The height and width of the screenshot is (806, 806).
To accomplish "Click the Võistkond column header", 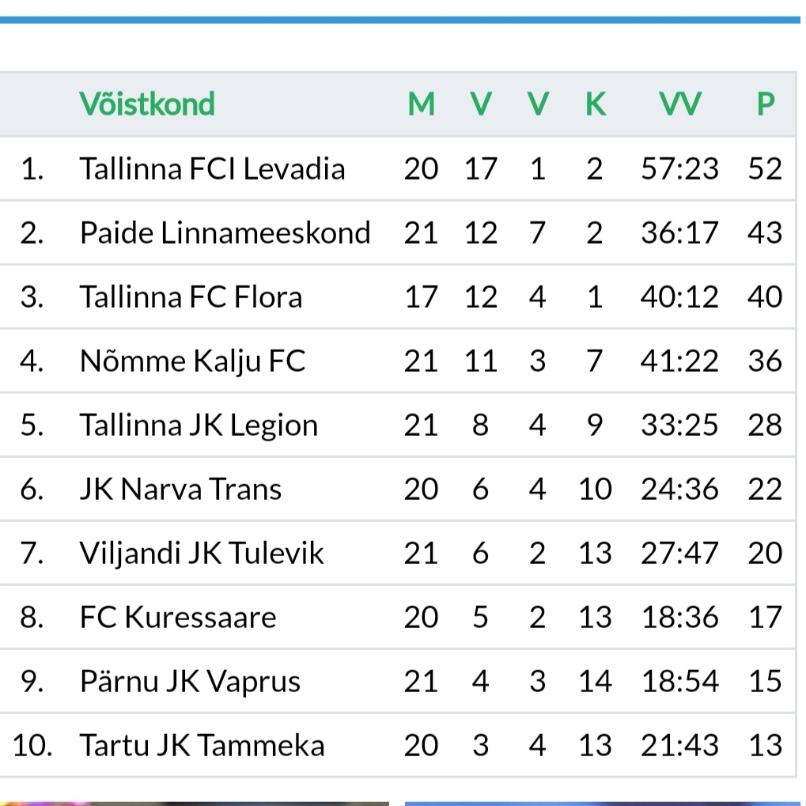I will pos(147,104).
